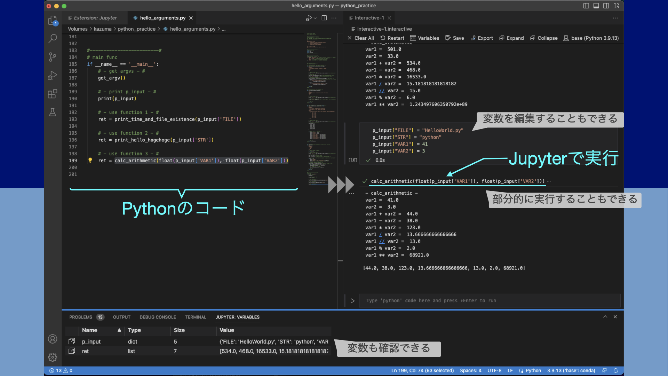Open Run and Debug view
Viewport: 668px width, 376px height.
(53, 75)
